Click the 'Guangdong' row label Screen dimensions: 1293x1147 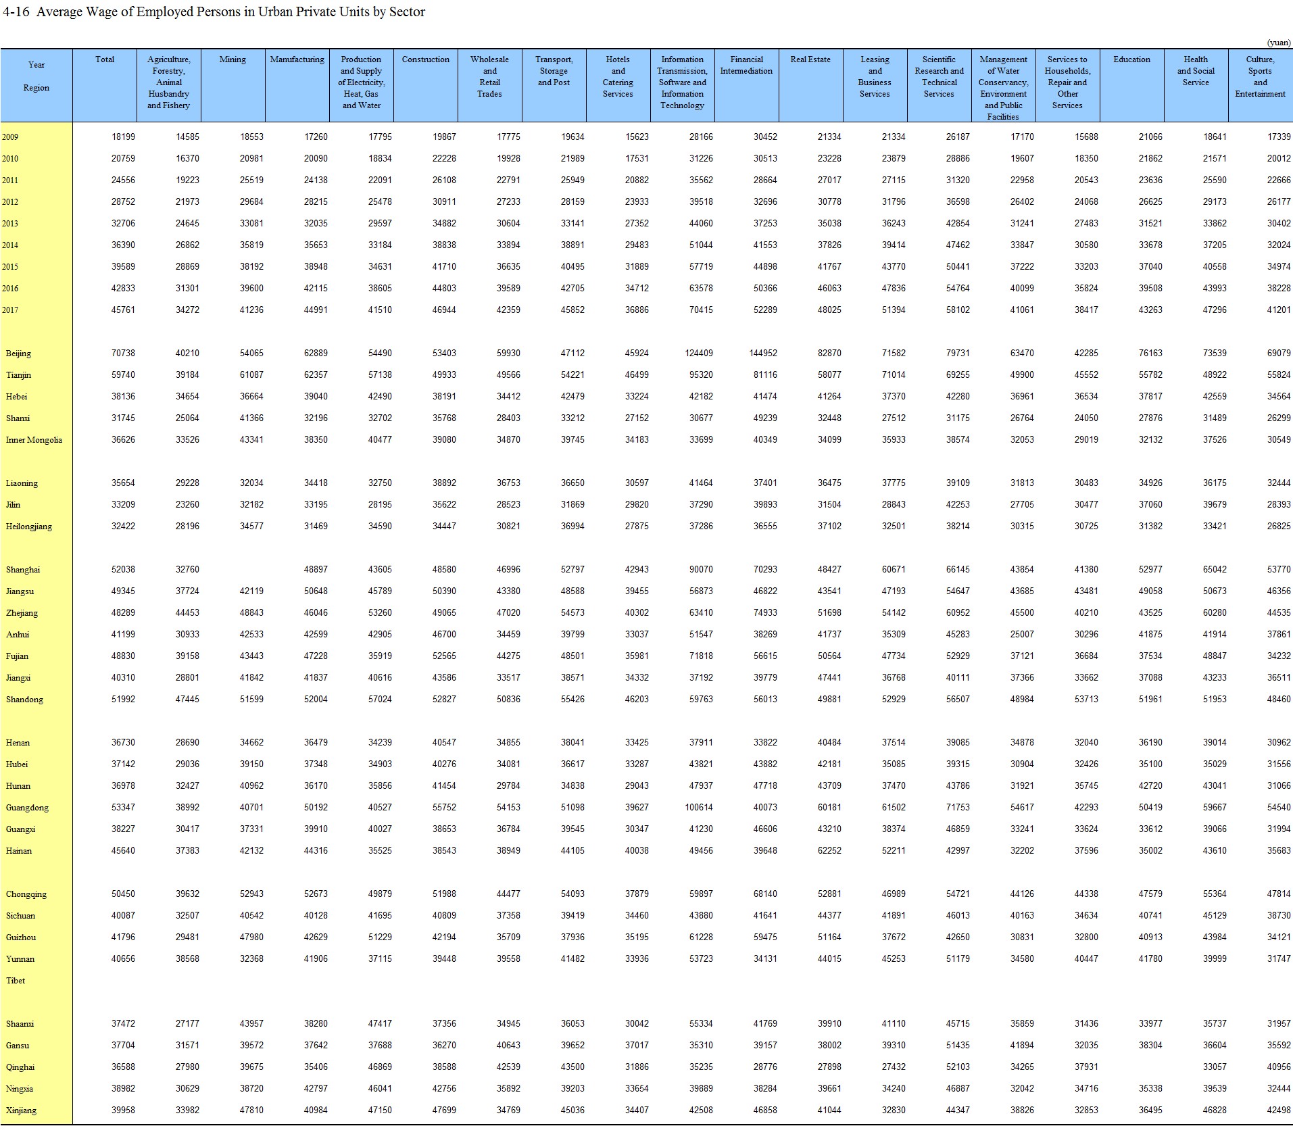(x=27, y=808)
